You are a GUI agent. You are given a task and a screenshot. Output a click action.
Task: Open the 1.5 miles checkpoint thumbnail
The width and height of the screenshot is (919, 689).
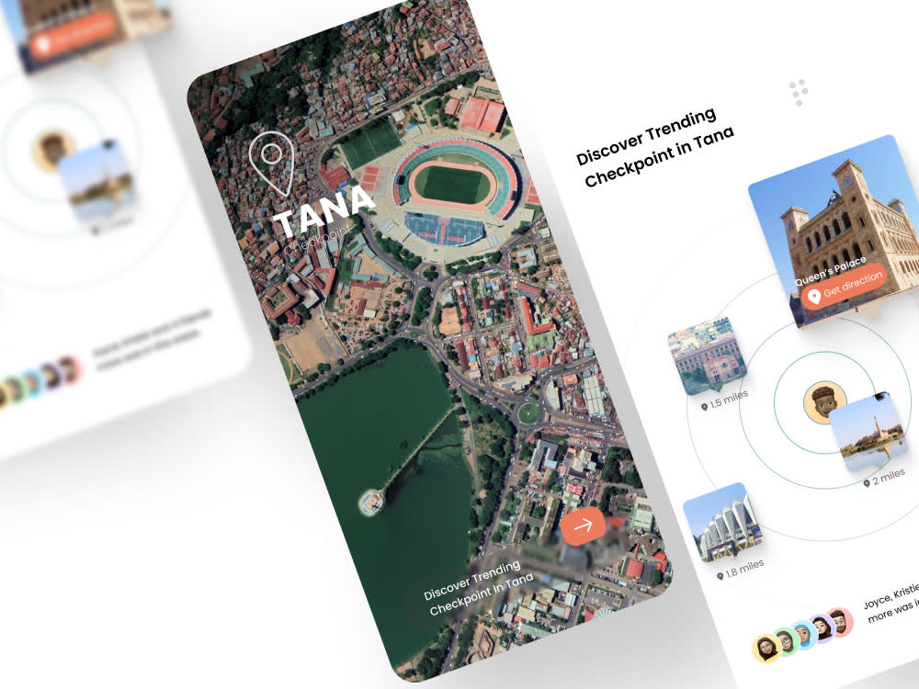(707, 356)
